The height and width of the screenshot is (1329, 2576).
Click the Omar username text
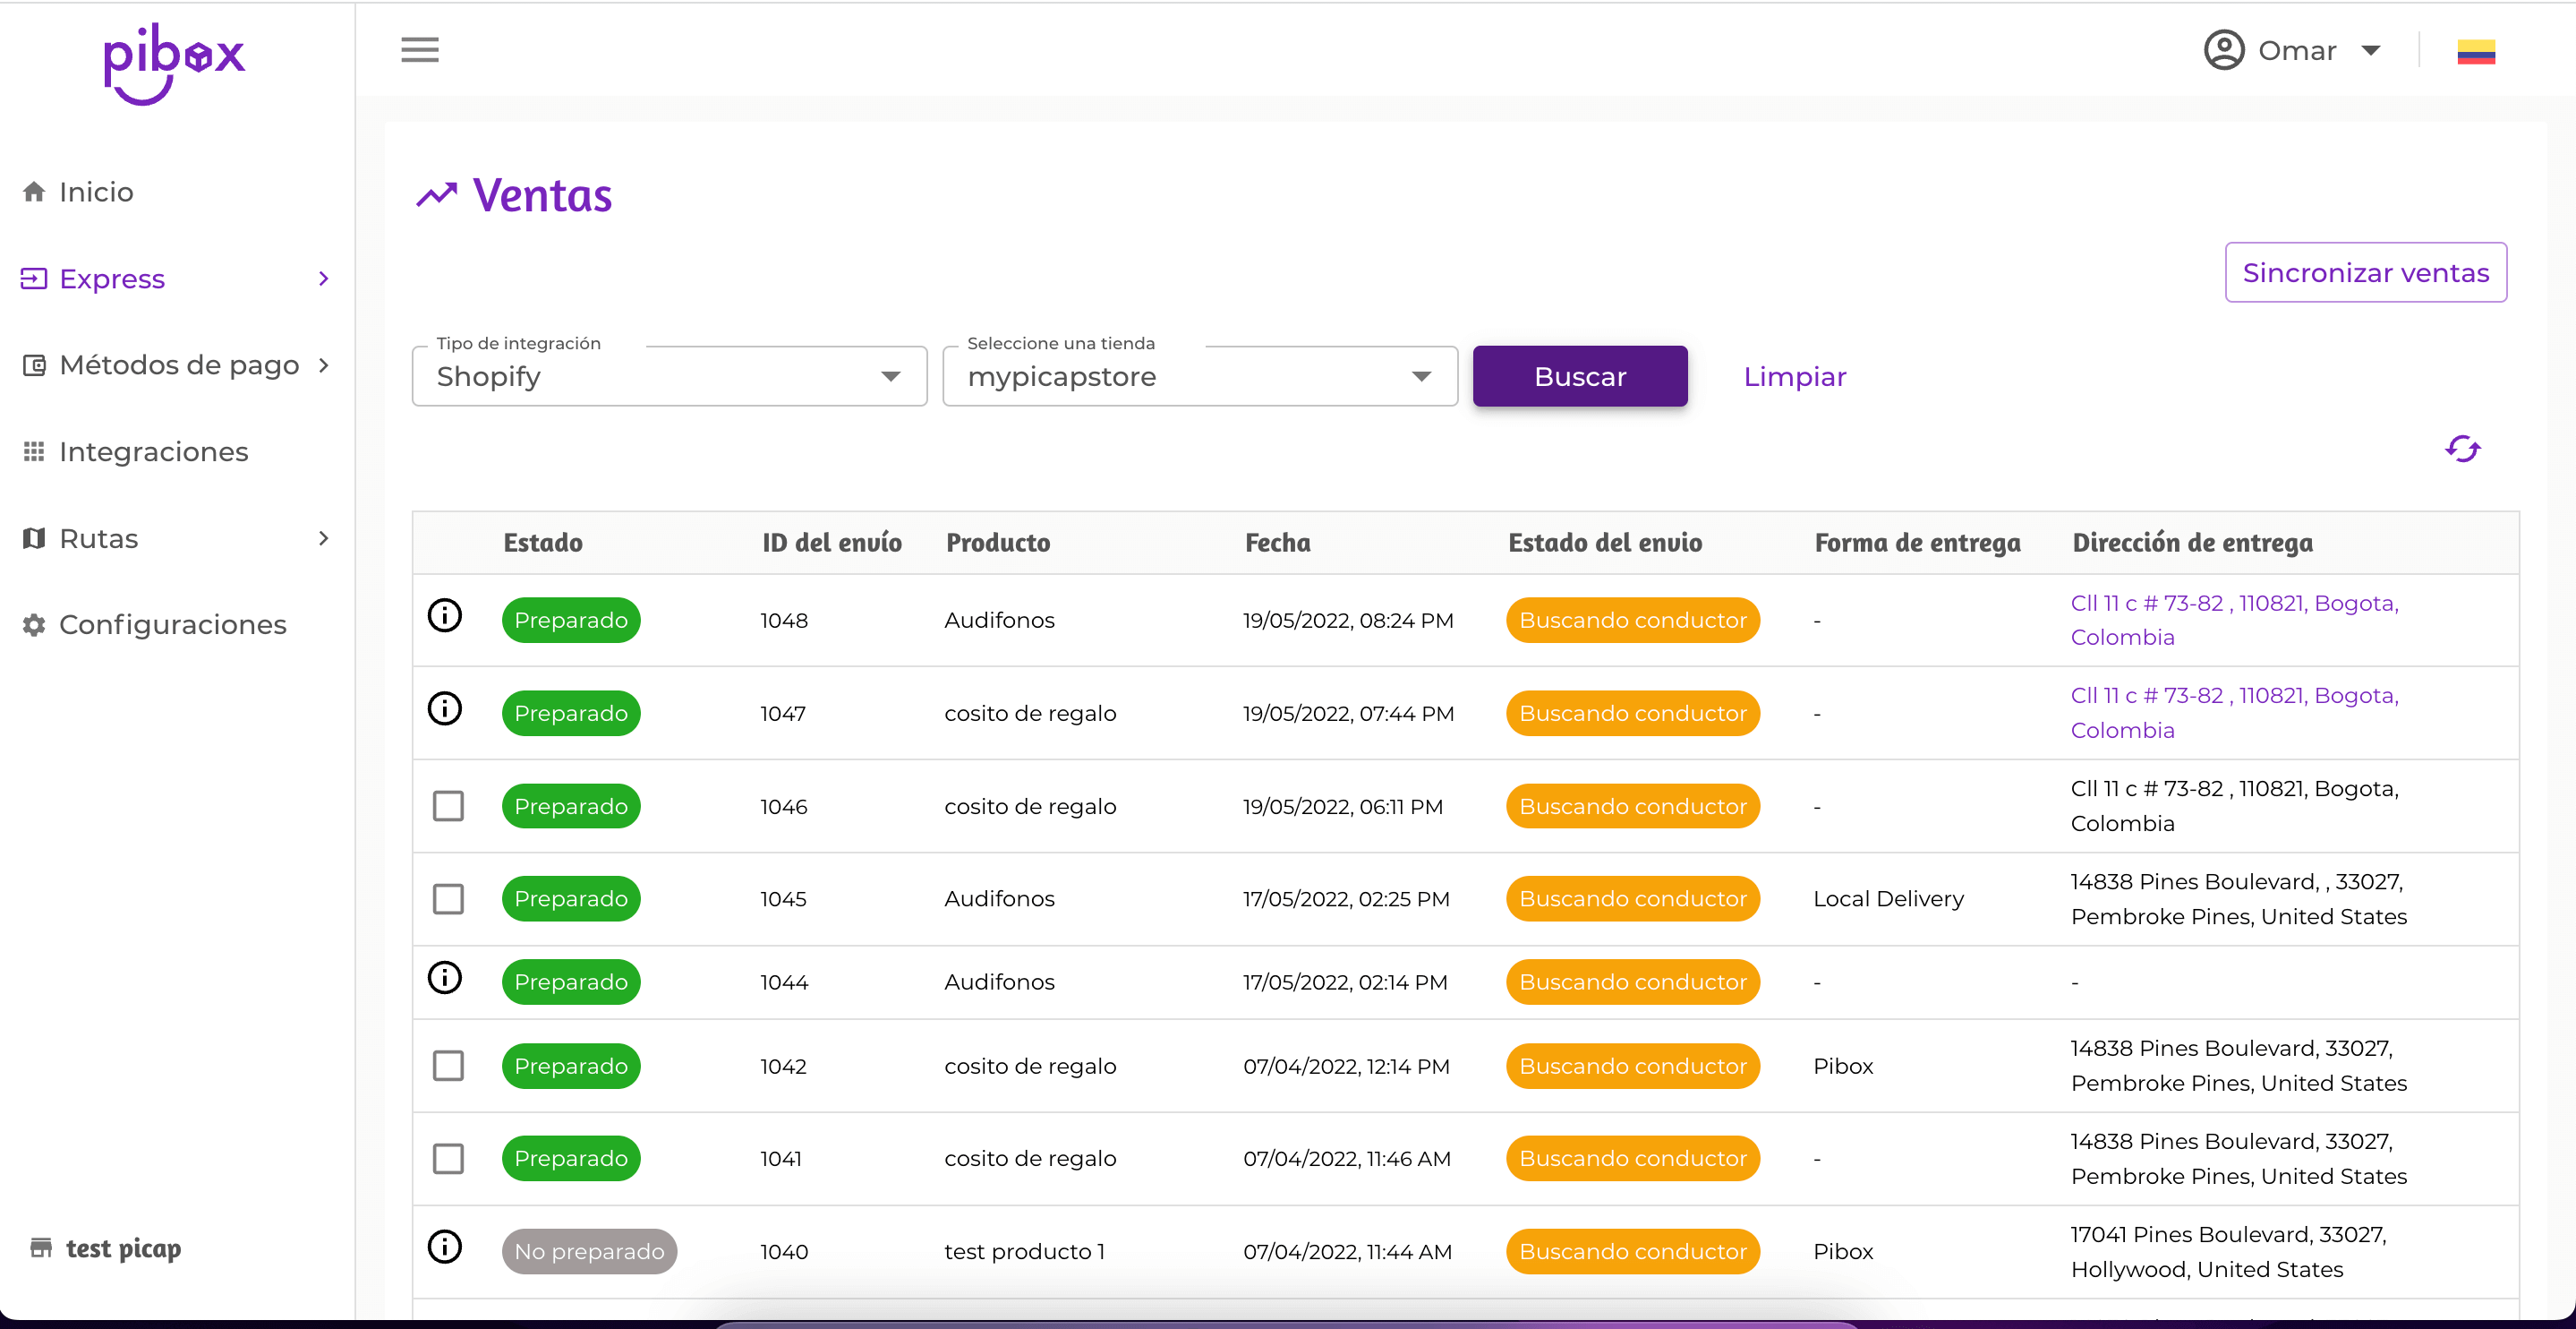tap(2297, 51)
